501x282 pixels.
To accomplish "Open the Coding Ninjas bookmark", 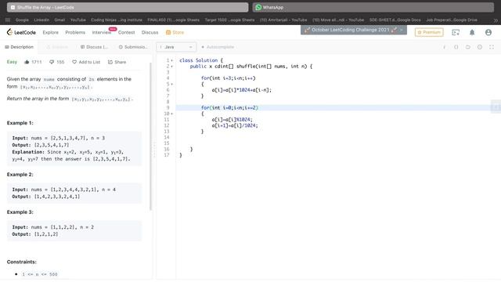I will (117, 20).
